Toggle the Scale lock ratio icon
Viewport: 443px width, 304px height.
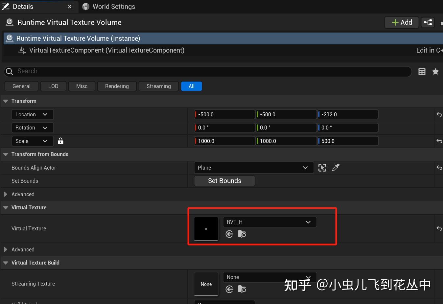(60, 141)
